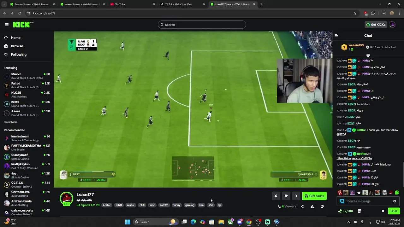Report stream with warning icon
The width and height of the screenshot is (404, 227).
(312, 207)
